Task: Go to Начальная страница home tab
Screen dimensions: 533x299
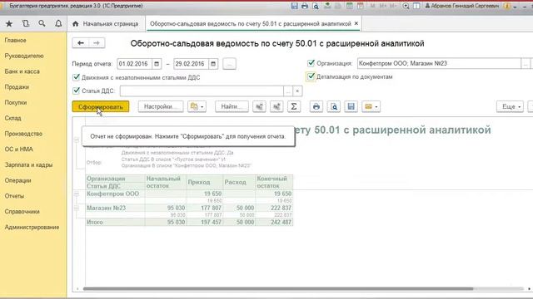Action: [106, 24]
